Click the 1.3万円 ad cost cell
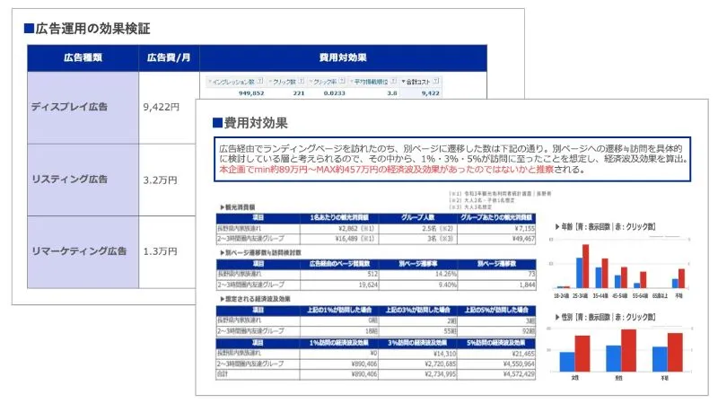Screen dimensions: 718x403 (x=160, y=251)
